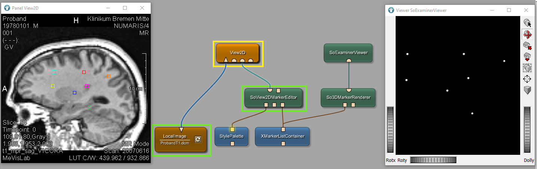The height and width of the screenshot is (169, 537).
Task: Click the green marker near cerebellum
Action: click(89, 107)
